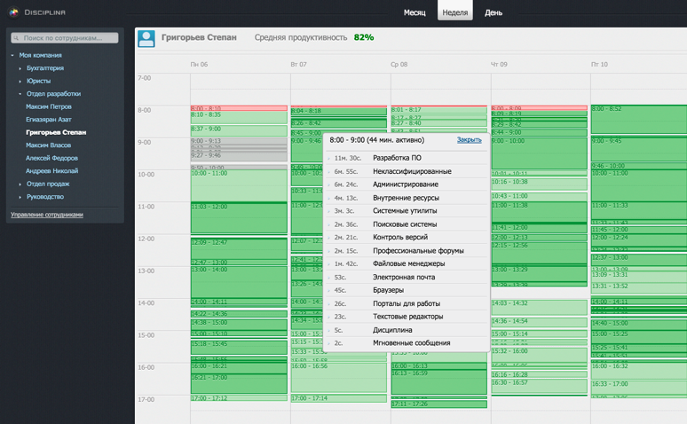Click Григорьев Степан's avatar icon
Screen dimensions: 687x424
click(146, 38)
